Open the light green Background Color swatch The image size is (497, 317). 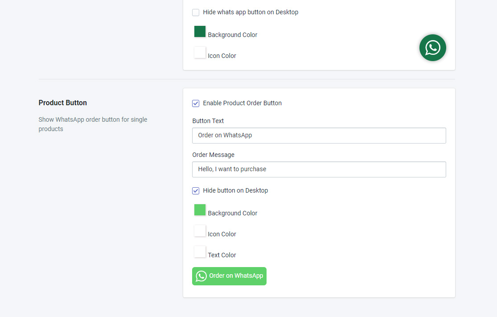tap(200, 210)
